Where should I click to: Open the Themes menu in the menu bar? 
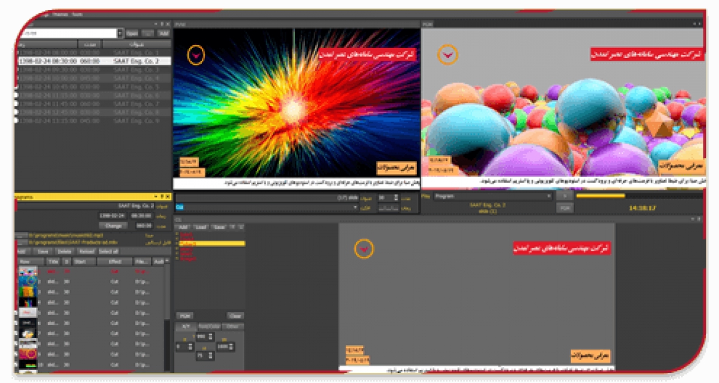[60, 14]
